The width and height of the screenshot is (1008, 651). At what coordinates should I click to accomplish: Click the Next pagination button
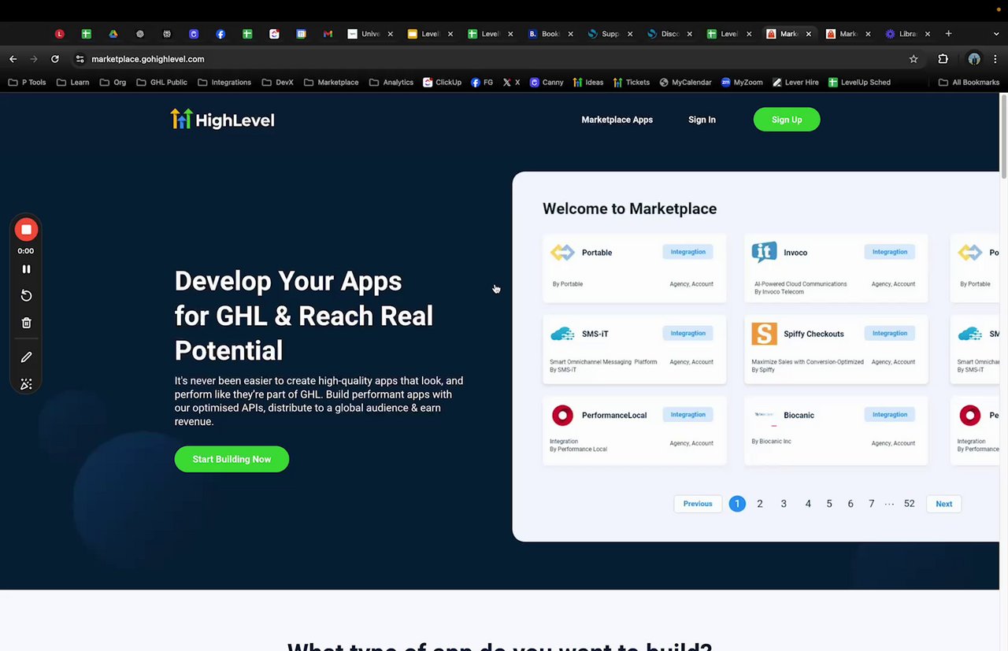[943, 504]
